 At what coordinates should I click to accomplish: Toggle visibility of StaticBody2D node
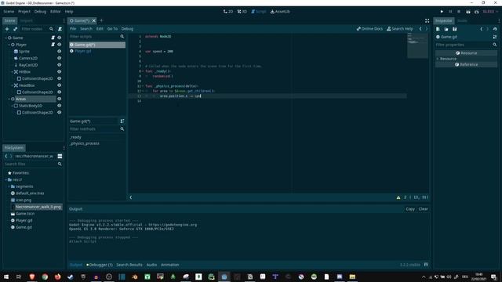click(60, 106)
